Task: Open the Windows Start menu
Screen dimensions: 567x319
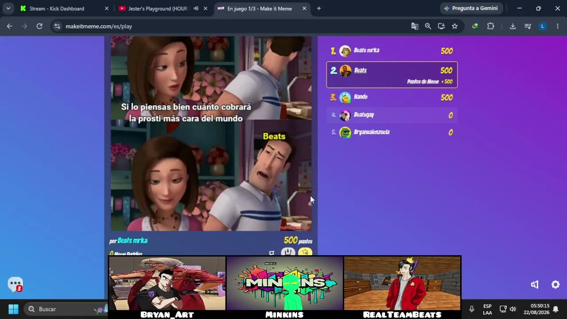Action: (x=13, y=309)
